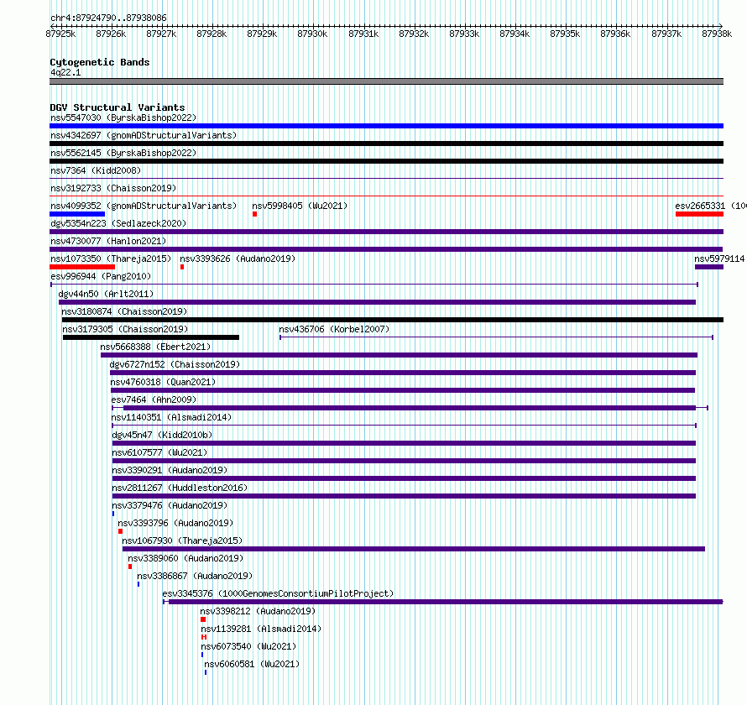Click the 87934k ruler tick label

point(515,34)
